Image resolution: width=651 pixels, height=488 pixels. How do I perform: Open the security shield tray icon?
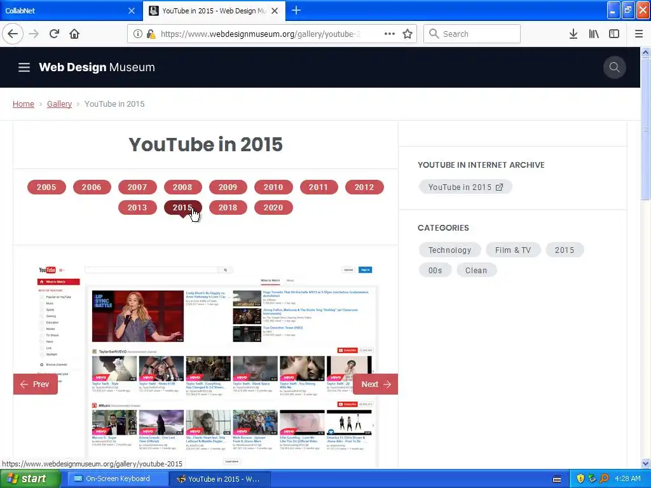click(580, 479)
